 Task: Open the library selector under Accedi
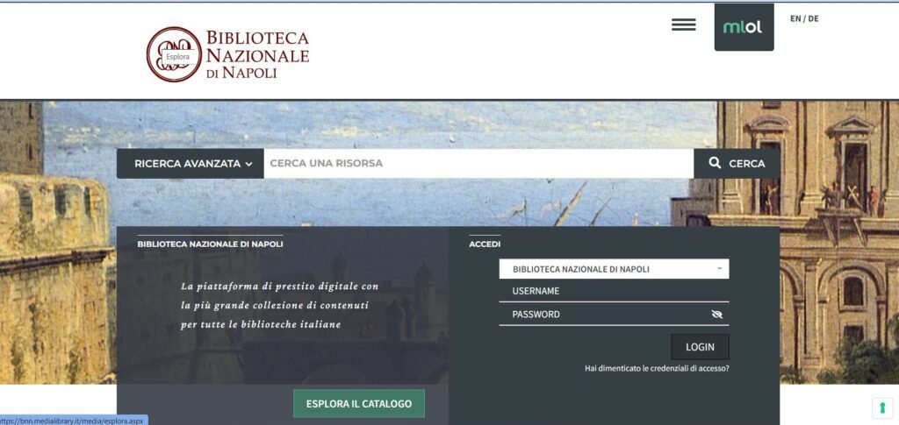(614, 269)
